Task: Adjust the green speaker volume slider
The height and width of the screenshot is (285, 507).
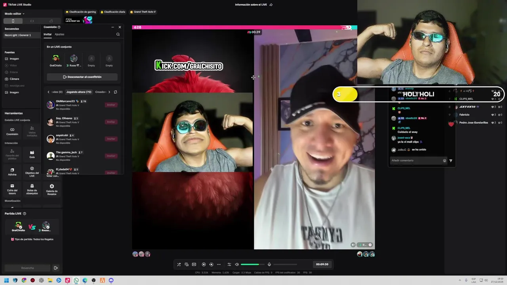Action: (x=252, y=264)
